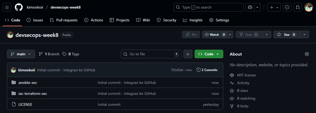
Task: Click the Go to file search field
Action: [150, 54]
